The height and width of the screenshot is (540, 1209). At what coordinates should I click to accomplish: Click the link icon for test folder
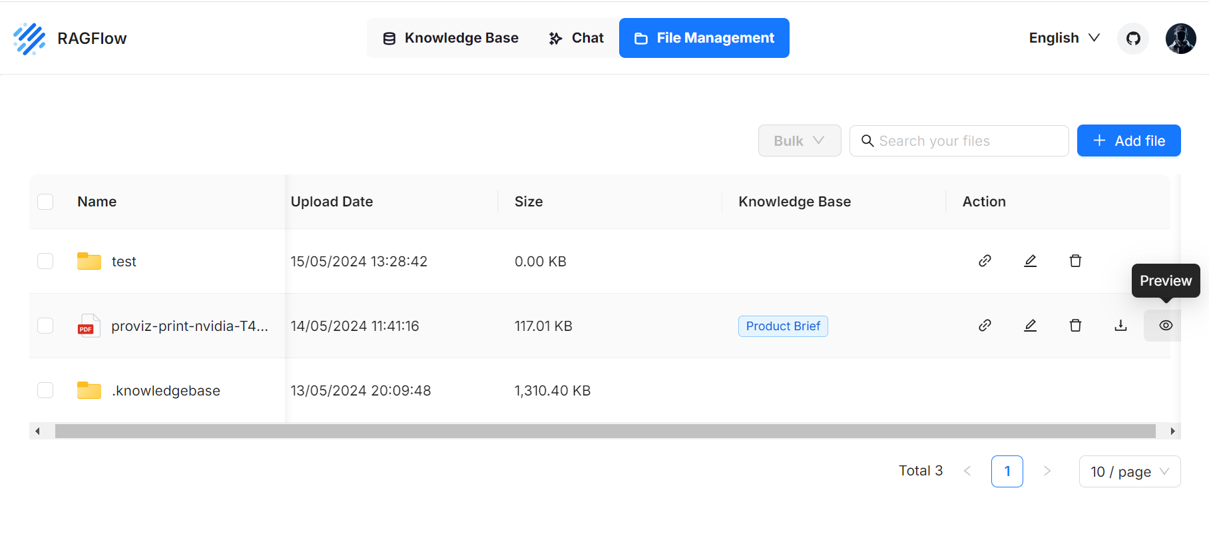985,261
